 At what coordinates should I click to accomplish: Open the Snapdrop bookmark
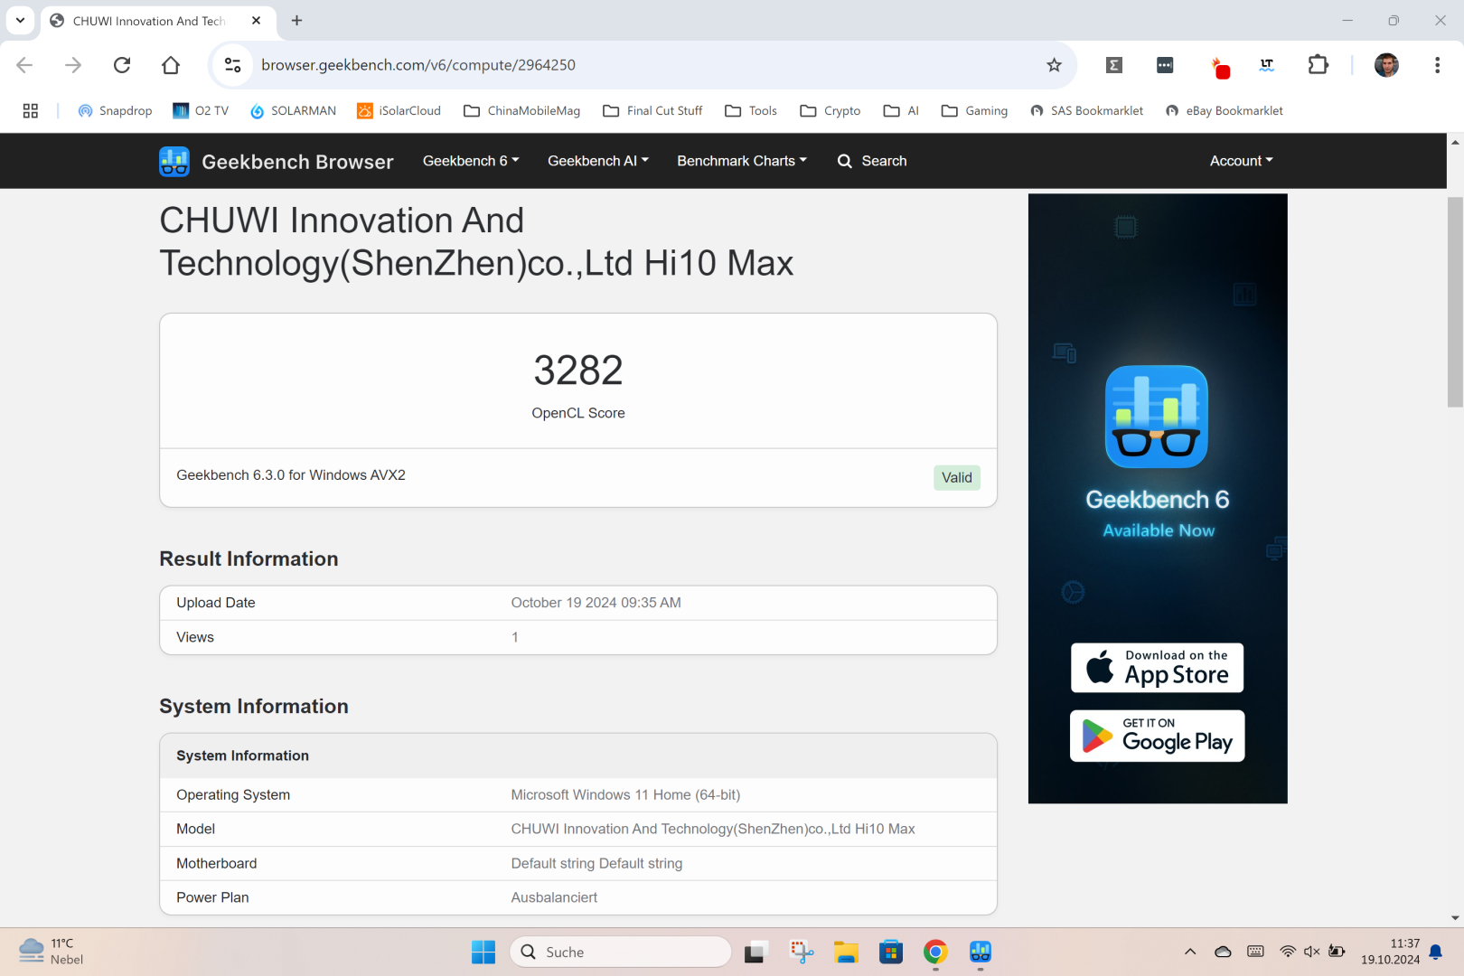point(115,111)
